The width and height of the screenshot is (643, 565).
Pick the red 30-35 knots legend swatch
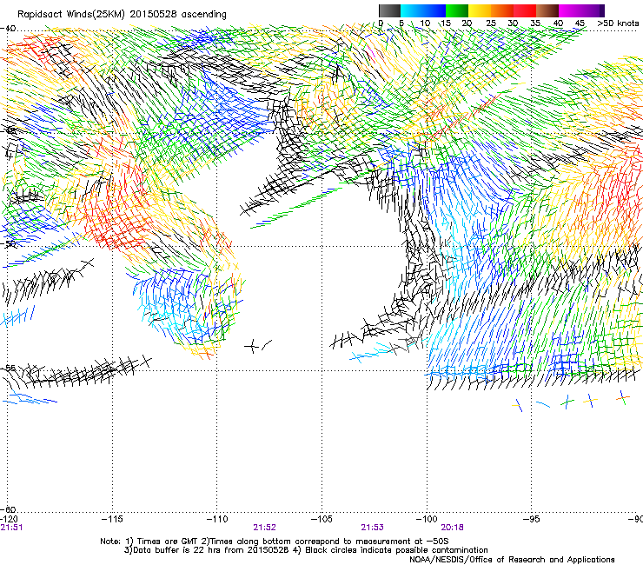coord(525,10)
